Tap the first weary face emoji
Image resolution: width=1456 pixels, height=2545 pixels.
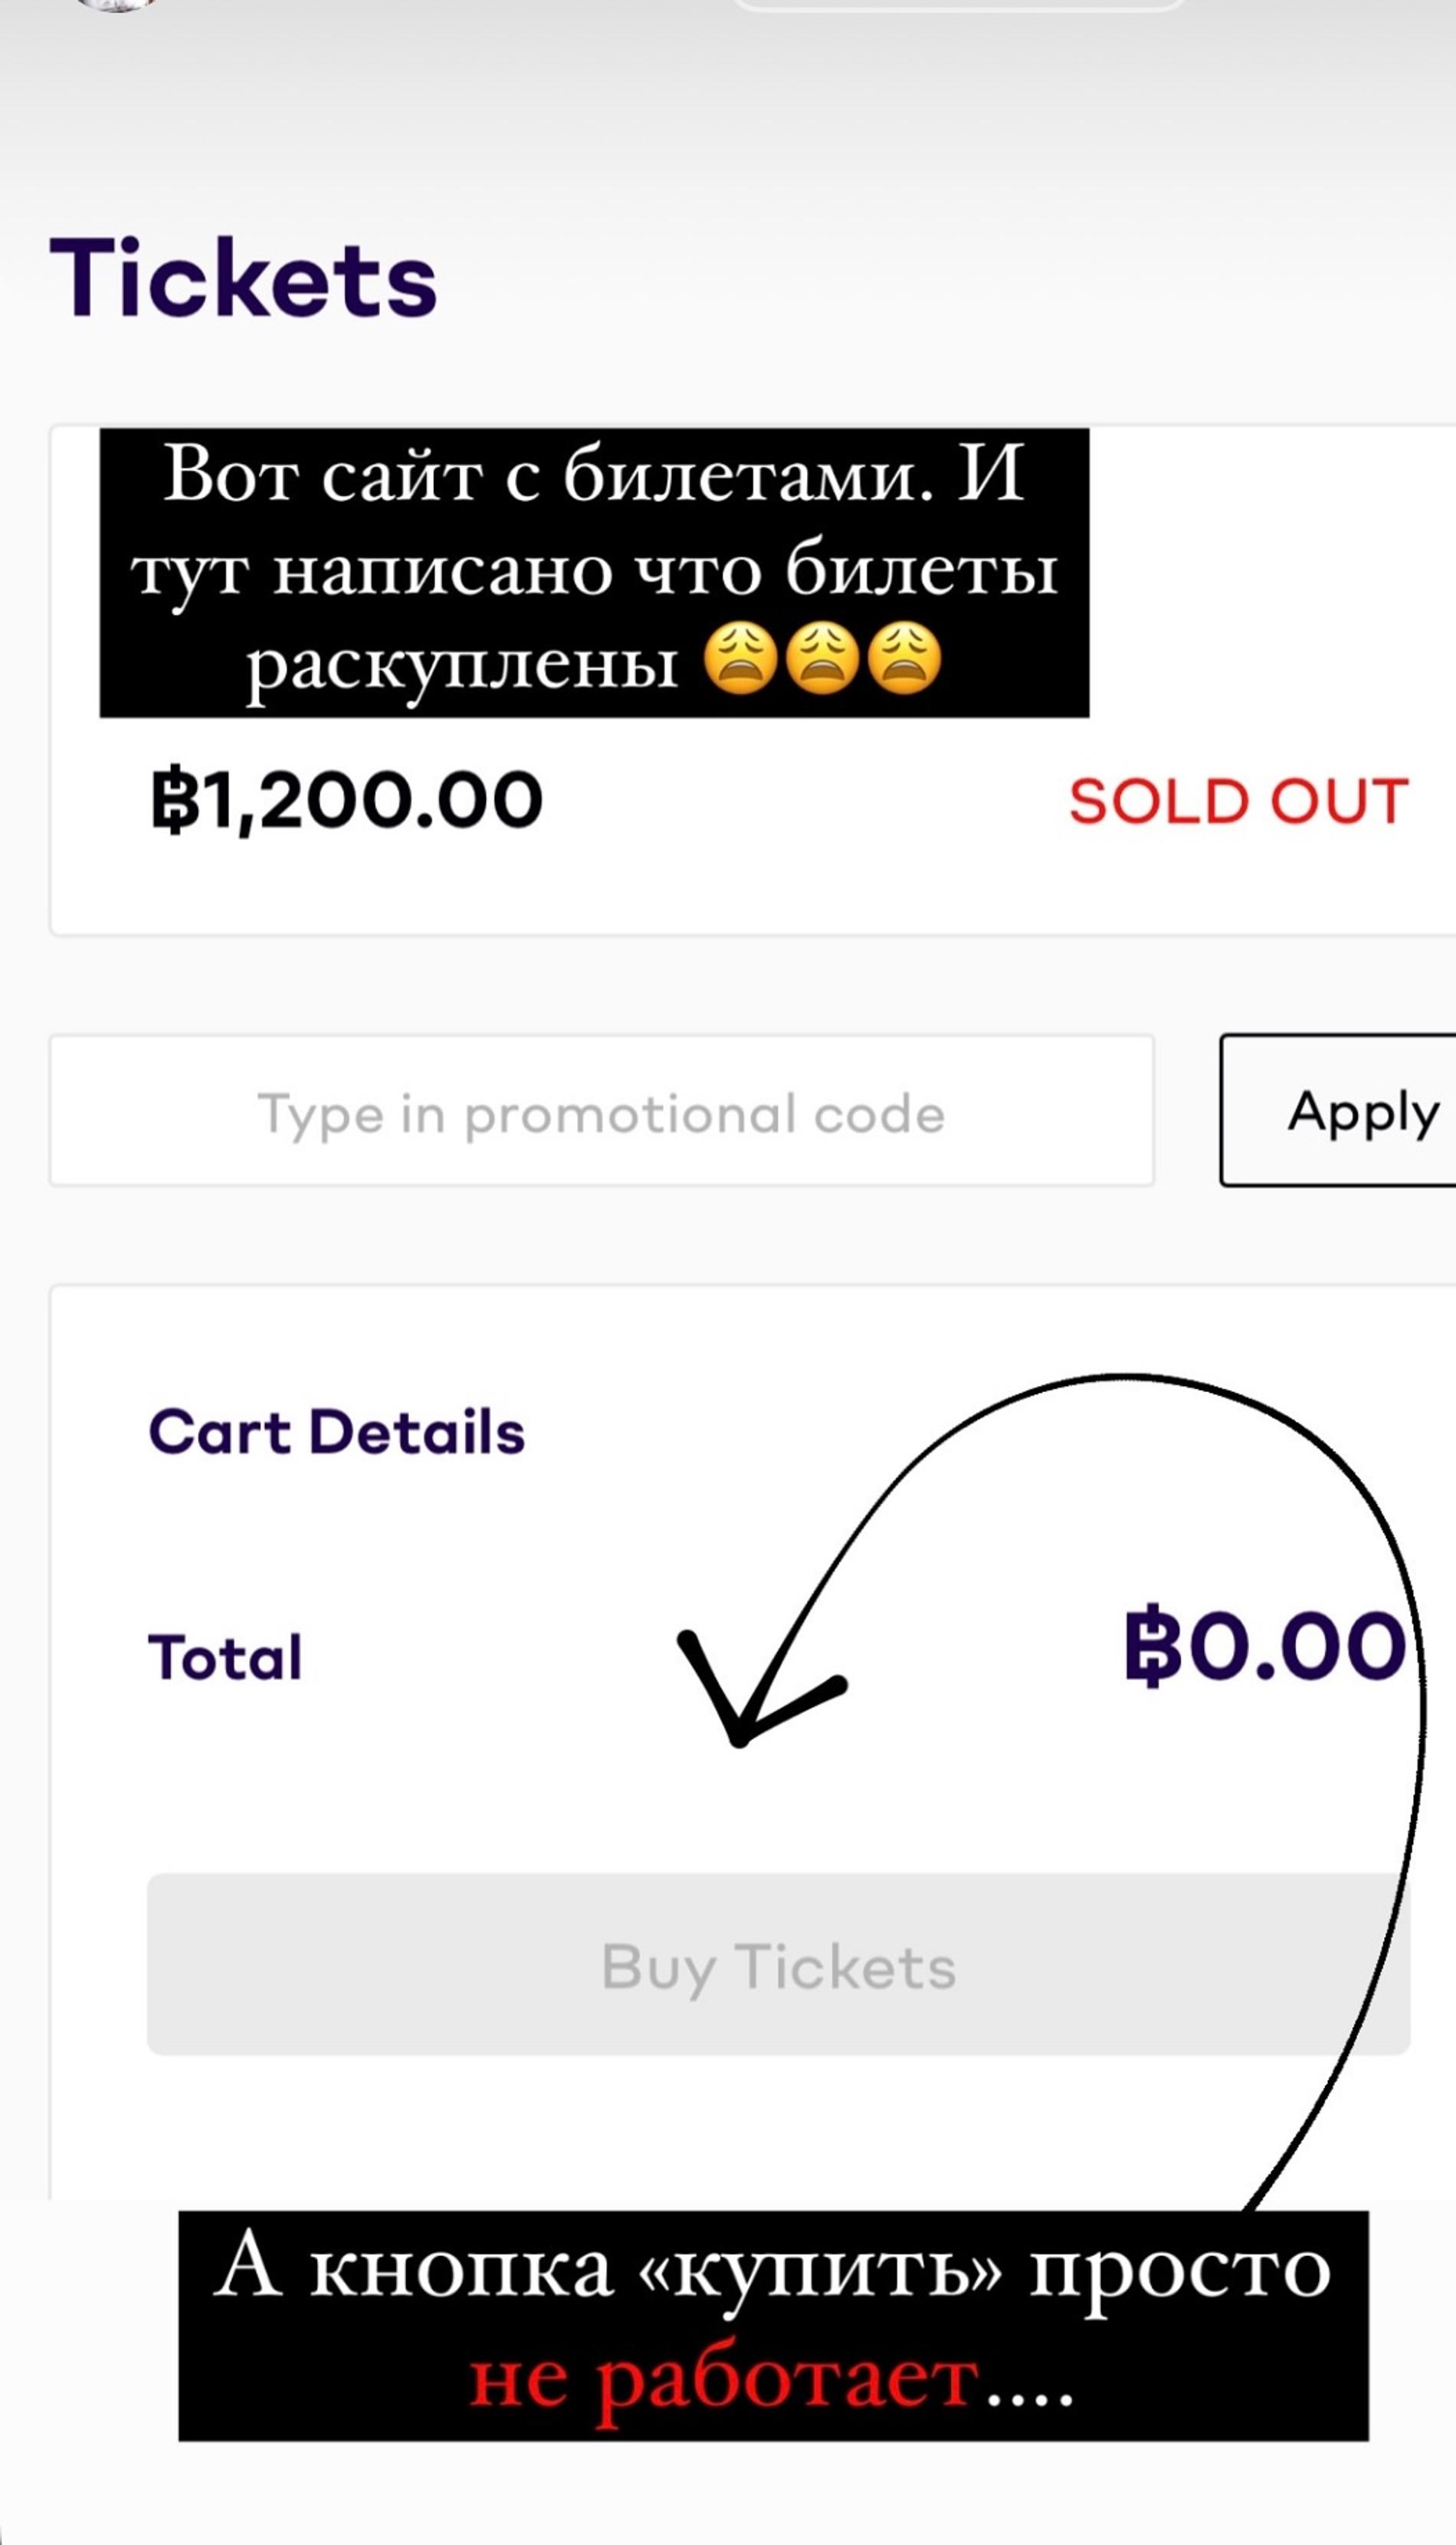coord(740,659)
